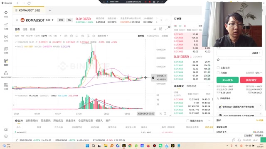The height and width of the screenshot is (149, 266).
Task: Tick the 隐藏其他合约 checkbox
Action: (x=187, y=120)
